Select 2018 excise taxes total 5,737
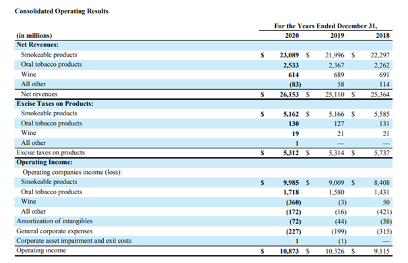 coord(382,153)
